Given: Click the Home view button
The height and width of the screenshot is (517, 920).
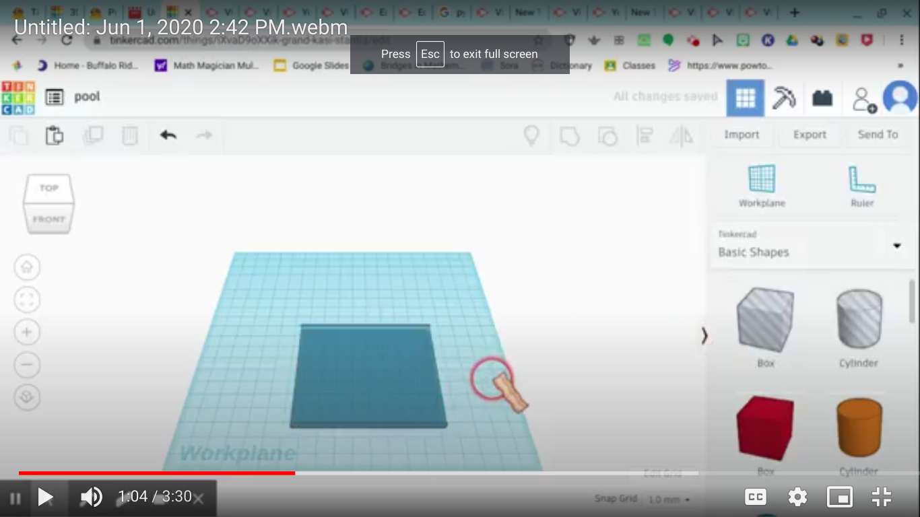Looking at the screenshot, I should 27,267.
